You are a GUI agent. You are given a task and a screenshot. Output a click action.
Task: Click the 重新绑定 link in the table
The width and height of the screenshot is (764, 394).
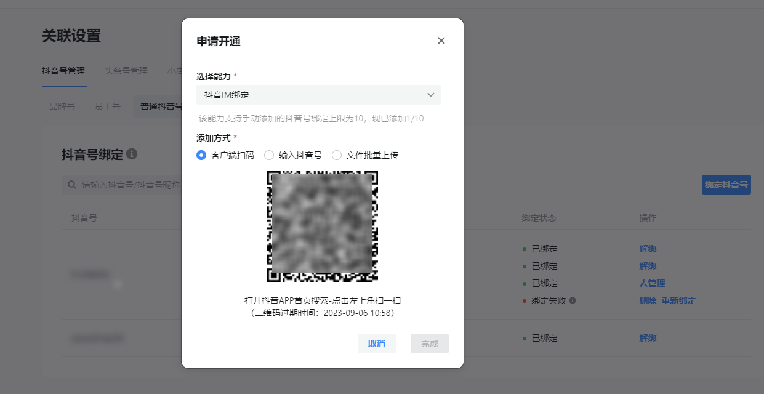click(x=679, y=300)
